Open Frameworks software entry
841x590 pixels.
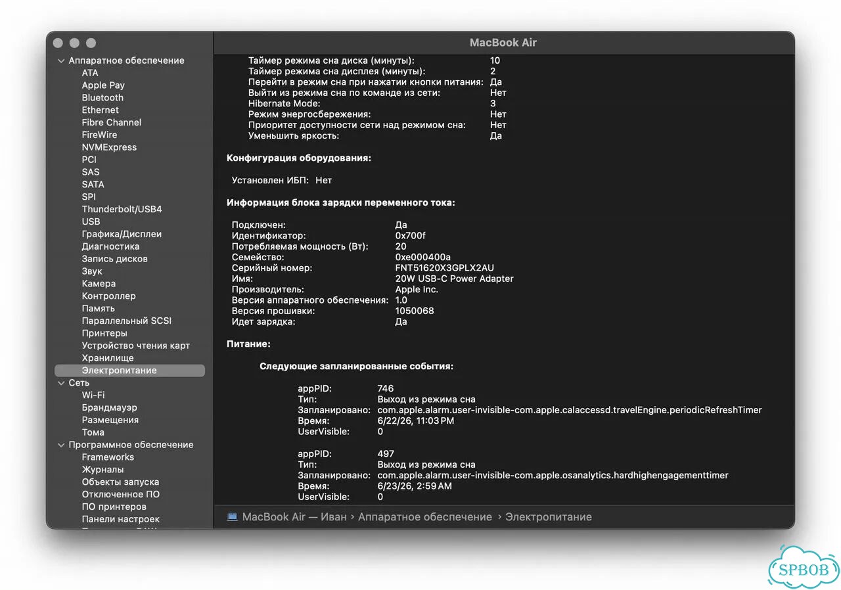108,457
